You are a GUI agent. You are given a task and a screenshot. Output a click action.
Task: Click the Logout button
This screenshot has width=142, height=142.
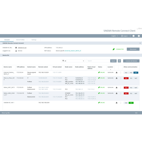tap(124, 36)
